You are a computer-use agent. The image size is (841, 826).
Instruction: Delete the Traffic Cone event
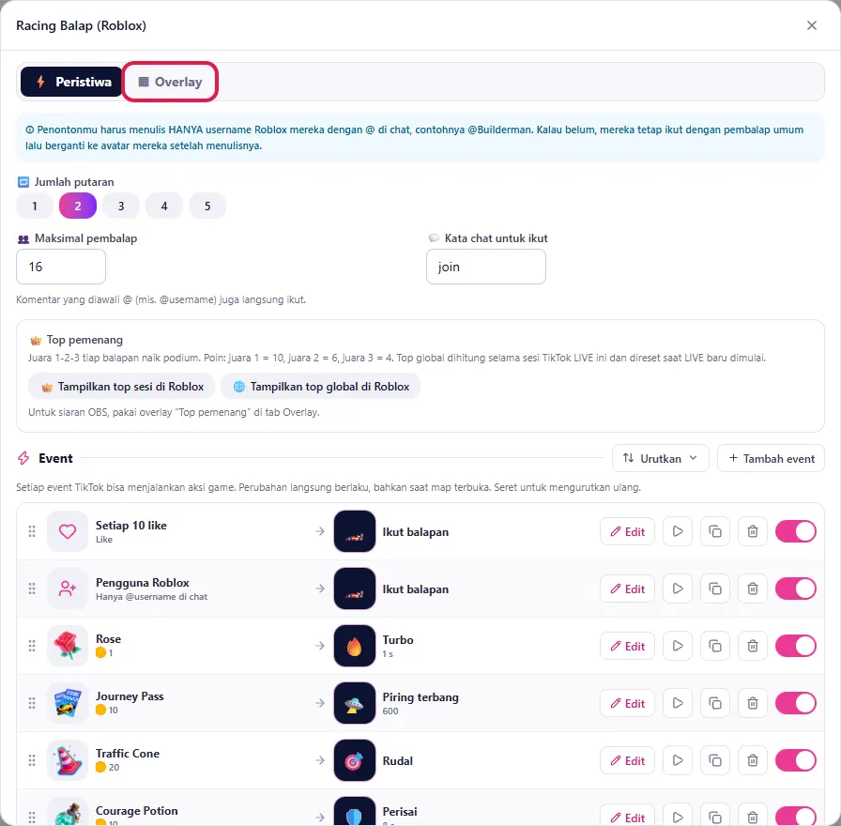point(753,760)
